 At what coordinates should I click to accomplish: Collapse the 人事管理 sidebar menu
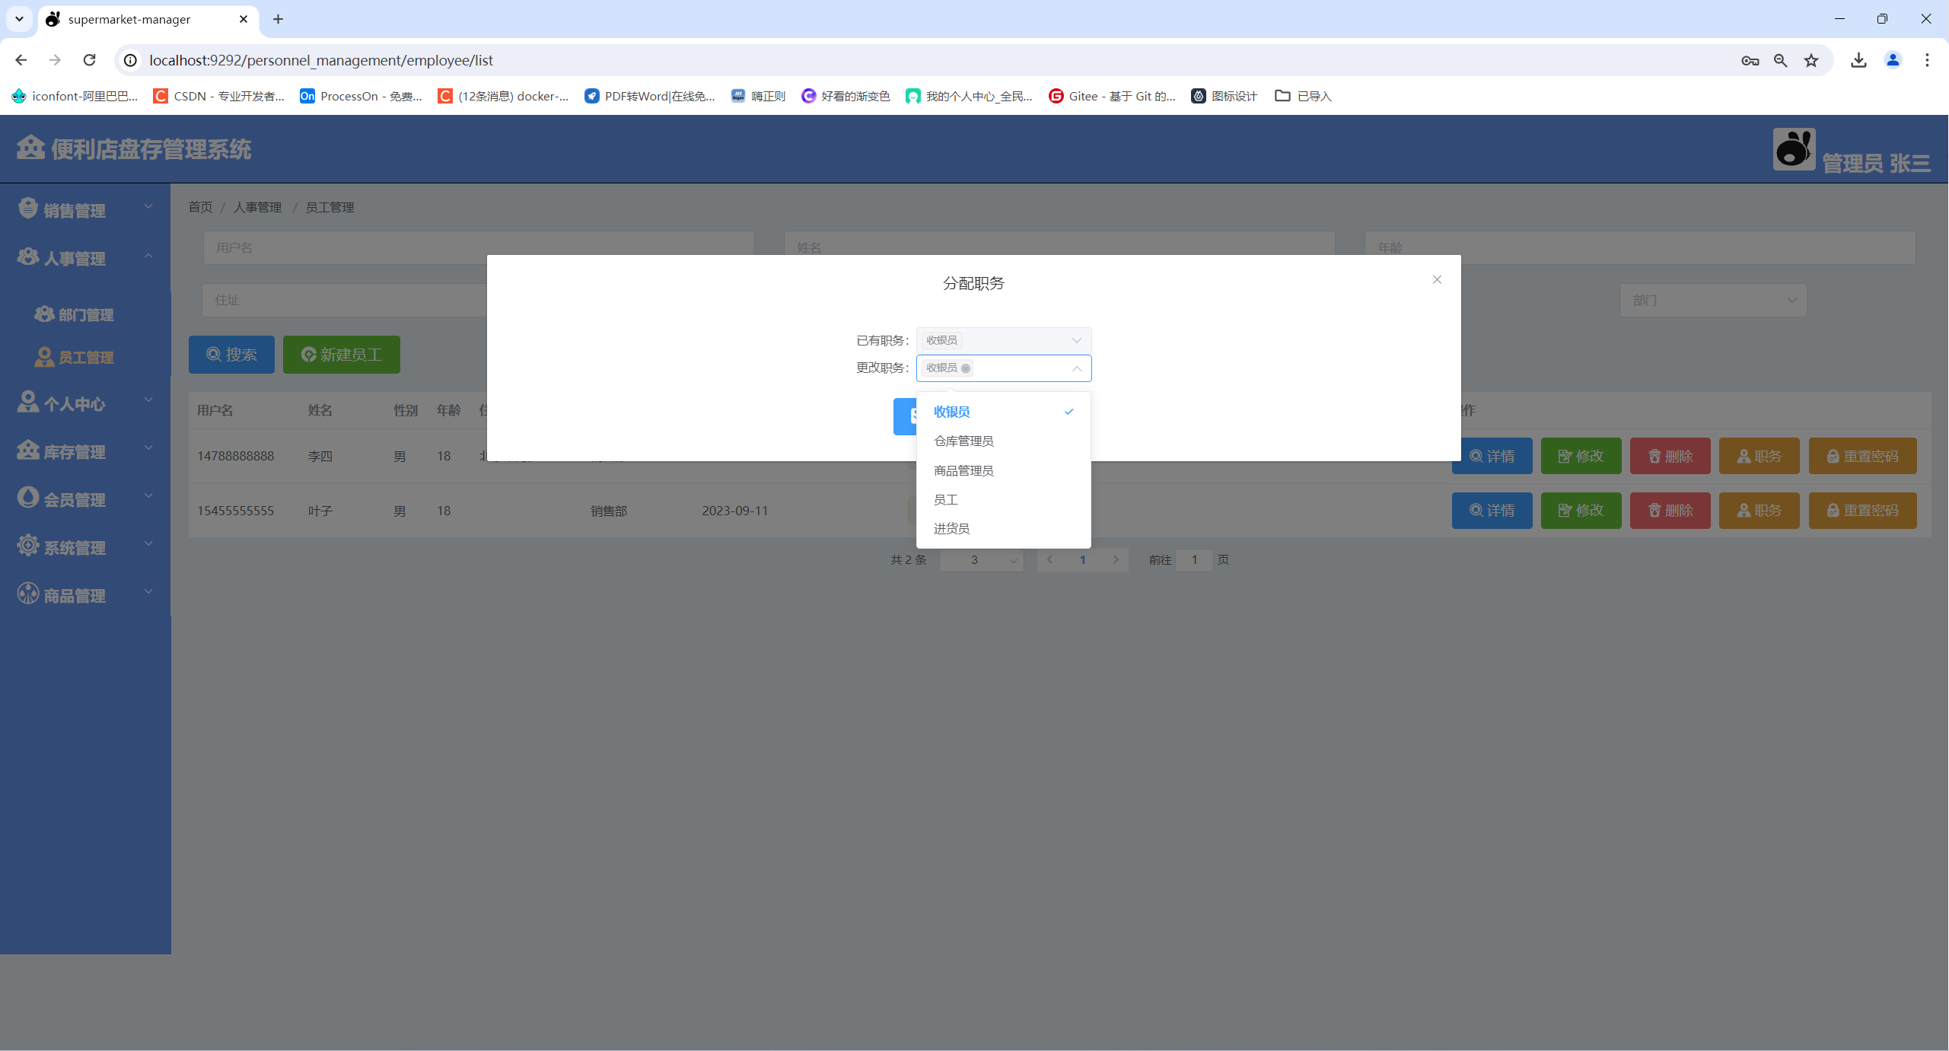coord(85,257)
